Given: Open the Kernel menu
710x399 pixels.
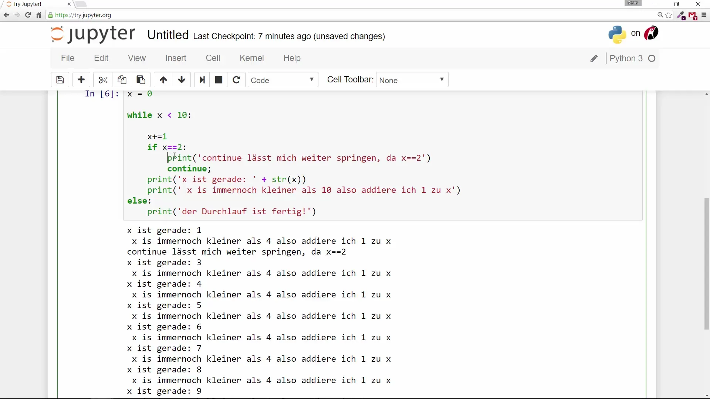Looking at the screenshot, I should 251,58.
